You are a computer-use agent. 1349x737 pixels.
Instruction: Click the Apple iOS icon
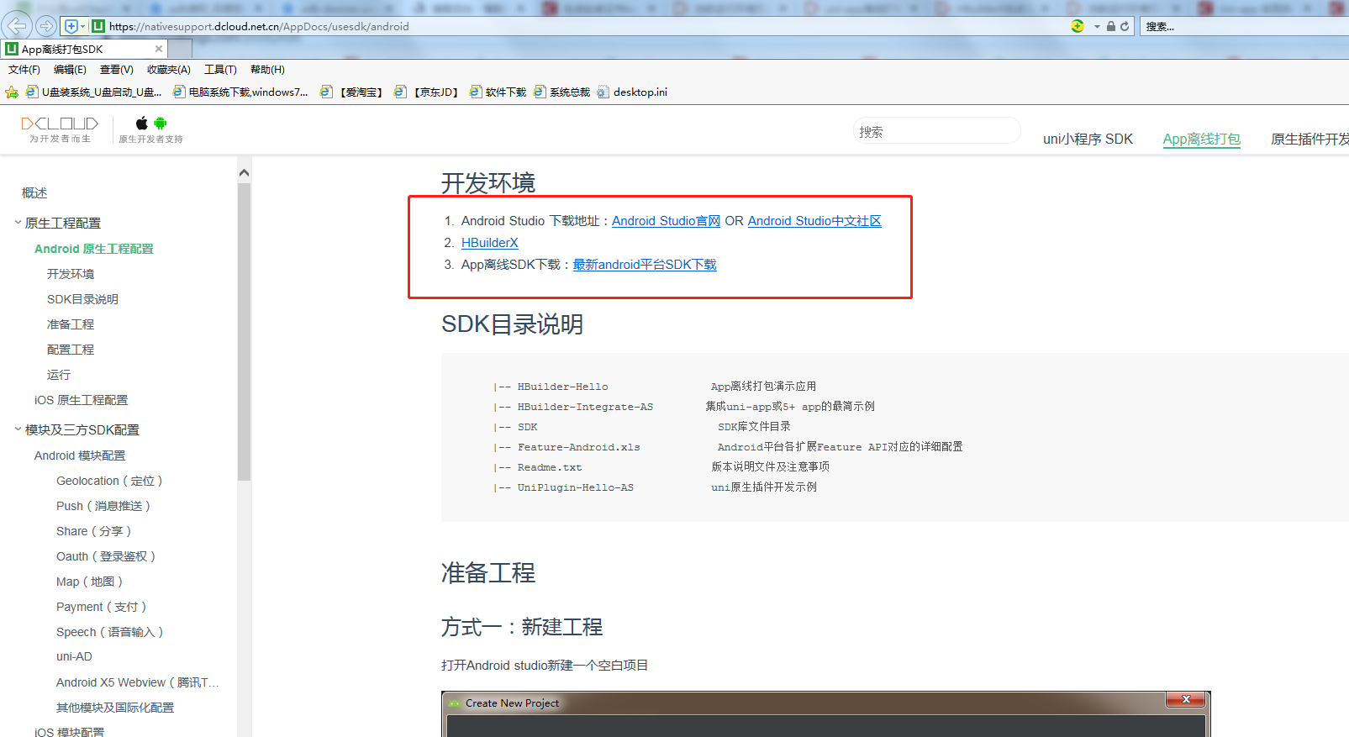click(142, 124)
